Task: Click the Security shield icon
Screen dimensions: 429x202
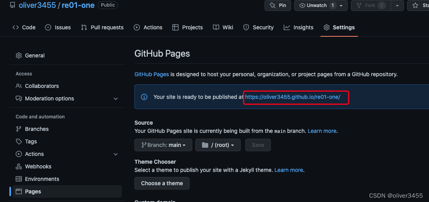Action: click(246, 27)
